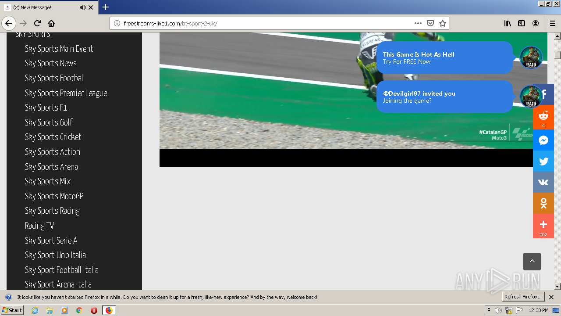Open the Sky Sport Uno Italia channel
The image size is (561, 316).
click(55, 255)
